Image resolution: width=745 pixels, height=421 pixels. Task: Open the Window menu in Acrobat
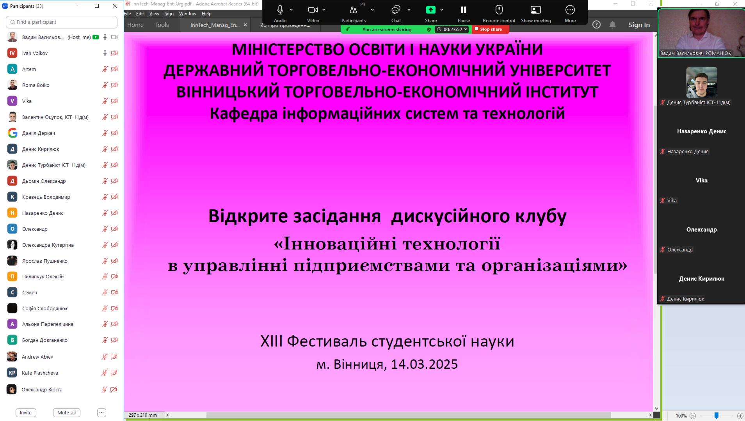coord(187,14)
